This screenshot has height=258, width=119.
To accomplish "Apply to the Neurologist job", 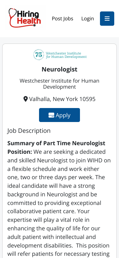I will pyautogui.click(x=60, y=115).
